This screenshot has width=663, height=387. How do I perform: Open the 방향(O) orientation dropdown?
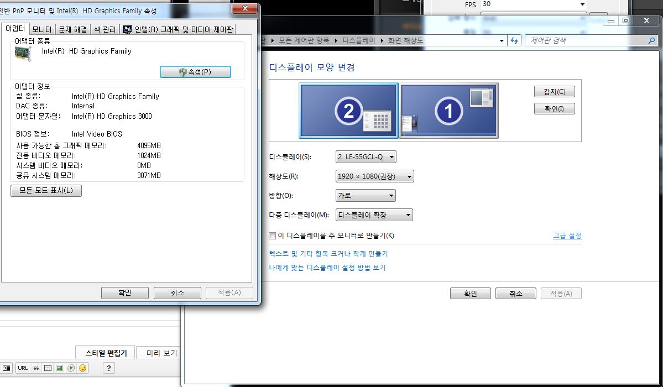366,195
